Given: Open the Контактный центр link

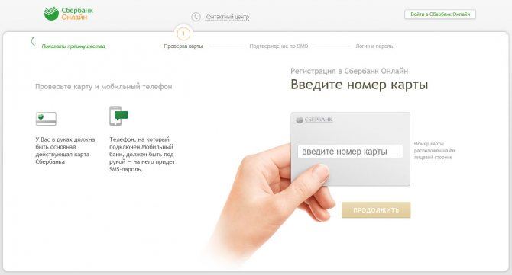Looking at the screenshot, I should [227, 17].
